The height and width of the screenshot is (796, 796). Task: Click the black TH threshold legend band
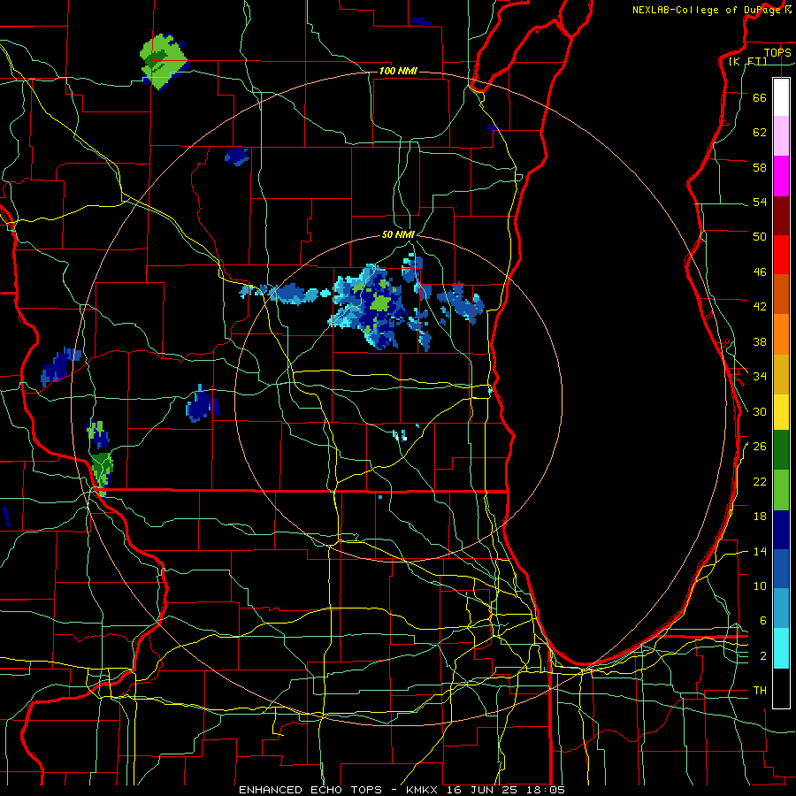click(x=781, y=688)
